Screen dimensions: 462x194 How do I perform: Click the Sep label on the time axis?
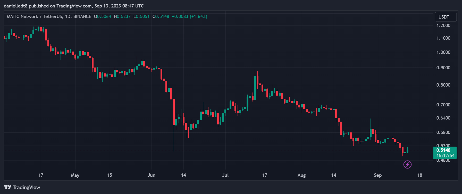click(378, 175)
